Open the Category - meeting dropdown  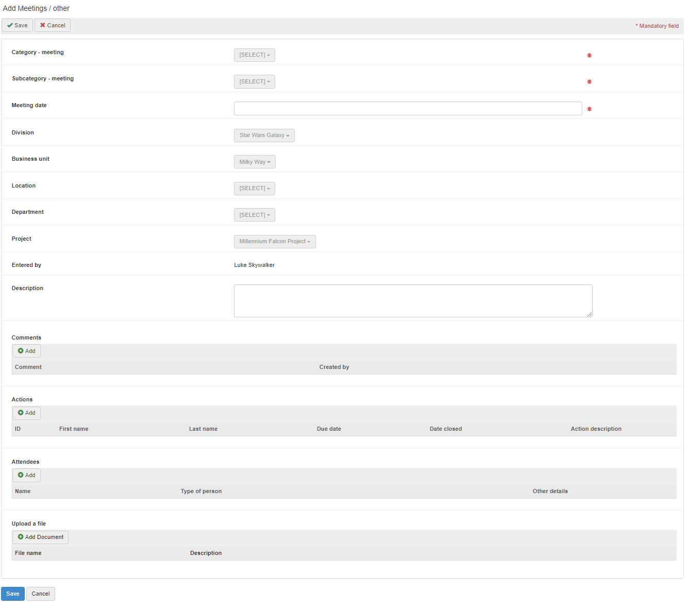255,55
